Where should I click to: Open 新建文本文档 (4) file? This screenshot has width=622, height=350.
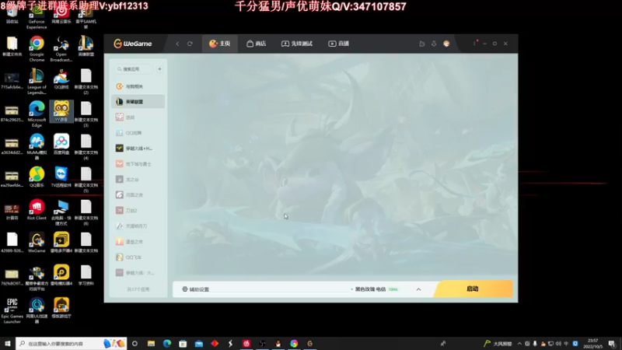click(86, 146)
